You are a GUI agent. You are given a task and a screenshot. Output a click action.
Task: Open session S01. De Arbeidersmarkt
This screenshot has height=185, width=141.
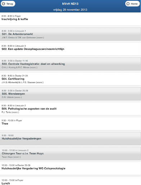(70, 34)
